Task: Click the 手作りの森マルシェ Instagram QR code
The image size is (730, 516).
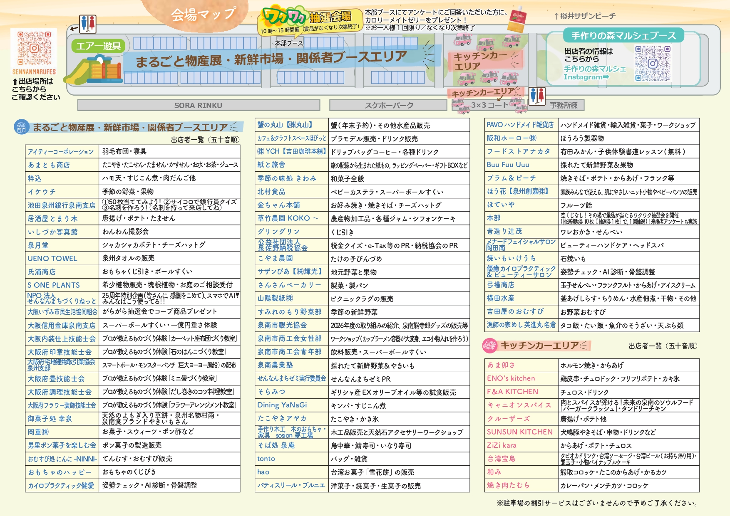Action: point(653,63)
